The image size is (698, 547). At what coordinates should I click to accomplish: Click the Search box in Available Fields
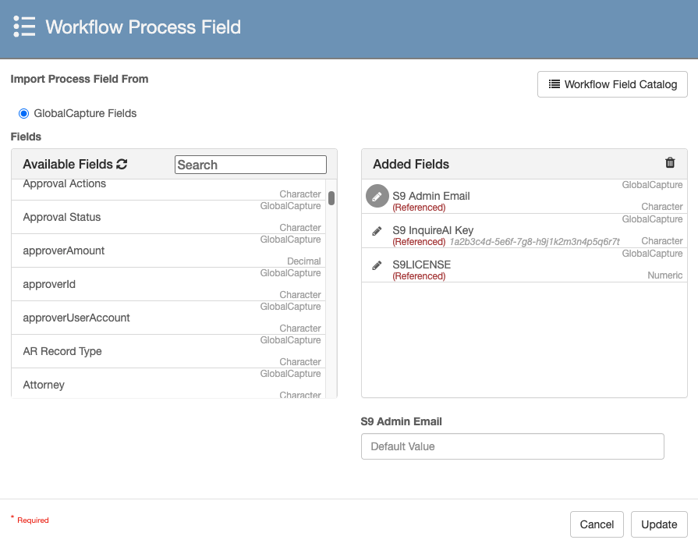tap(250, 165)
